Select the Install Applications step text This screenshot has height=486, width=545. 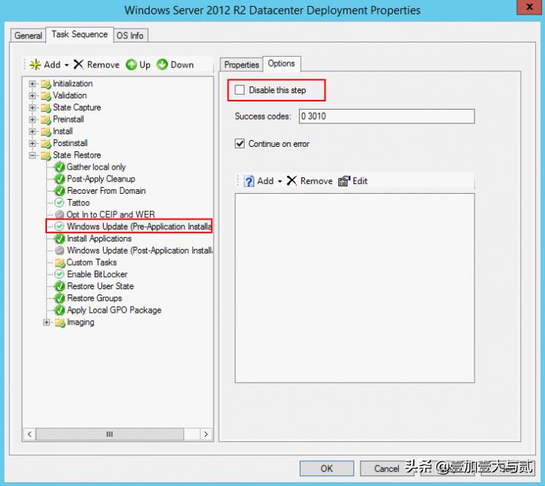pos(99,238)
